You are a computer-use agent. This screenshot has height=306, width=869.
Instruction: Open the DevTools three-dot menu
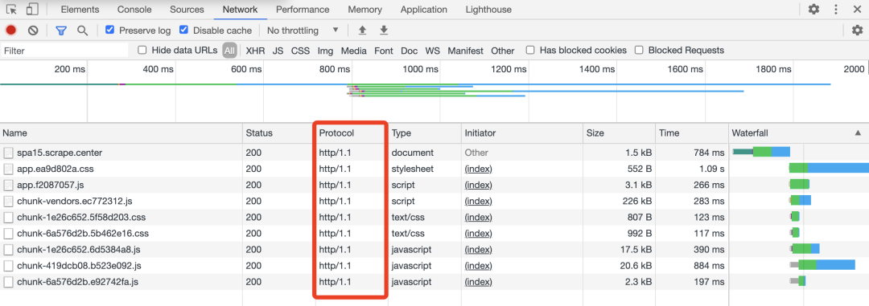[836, 10]
